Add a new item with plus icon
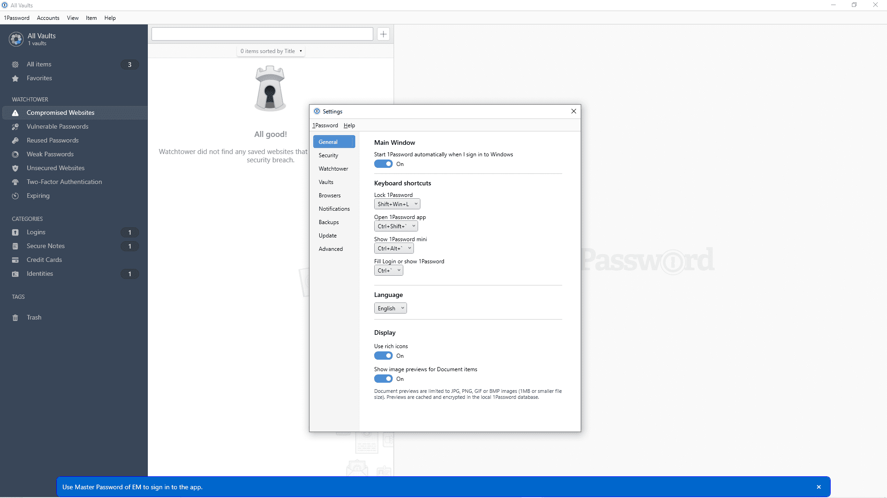Screen dimensions: 887x498 pos(383,34)
